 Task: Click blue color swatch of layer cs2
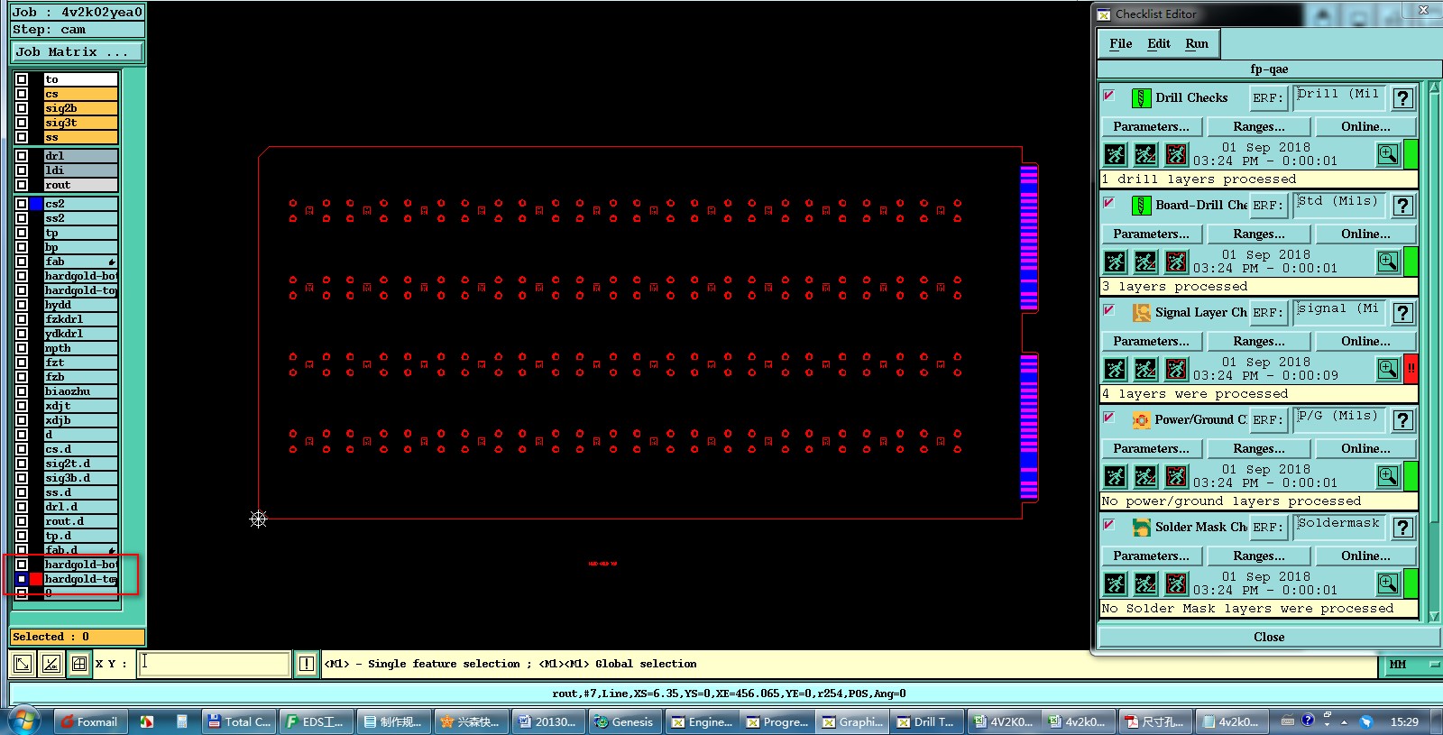click(36, 204)
